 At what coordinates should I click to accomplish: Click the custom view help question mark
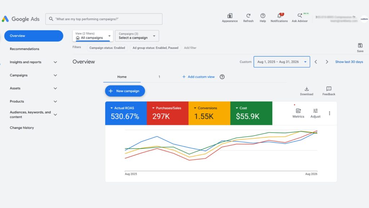point(222,77)
